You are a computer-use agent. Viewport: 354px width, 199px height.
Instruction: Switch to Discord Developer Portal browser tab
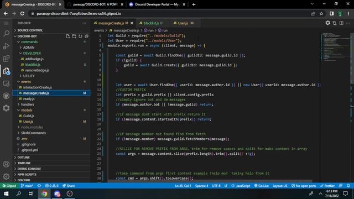click(x=157, y=4)
